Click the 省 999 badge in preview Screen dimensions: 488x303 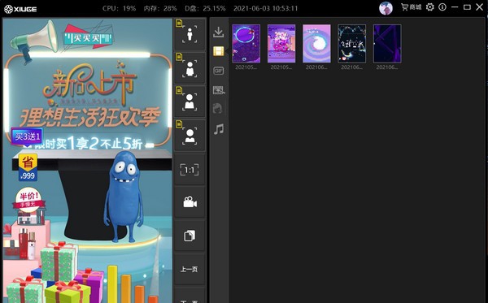(28, 167)
